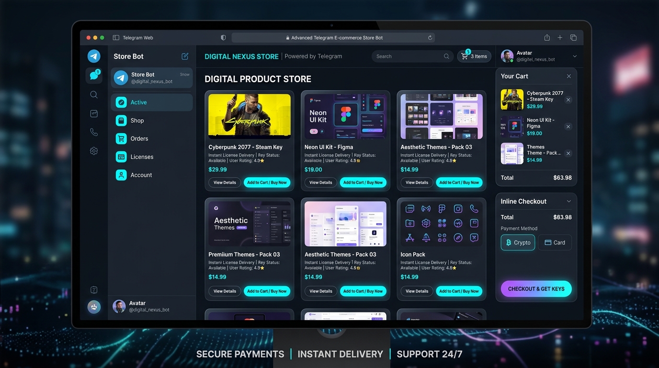This screenshot has width=659, height=368.
Task: Open Premium Themes product card image
Action: (250, 224)
